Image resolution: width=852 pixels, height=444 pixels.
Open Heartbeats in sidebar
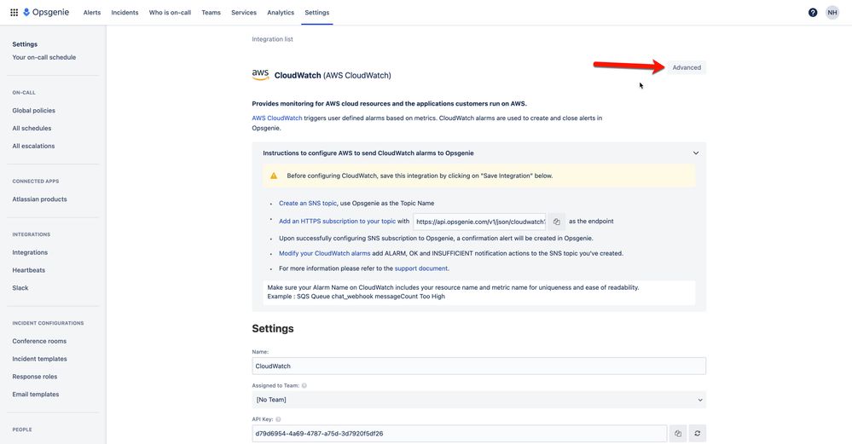[29, 270]
